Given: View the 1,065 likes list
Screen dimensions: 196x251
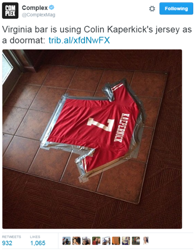Looking at the screenshot, I should (38, 240).
